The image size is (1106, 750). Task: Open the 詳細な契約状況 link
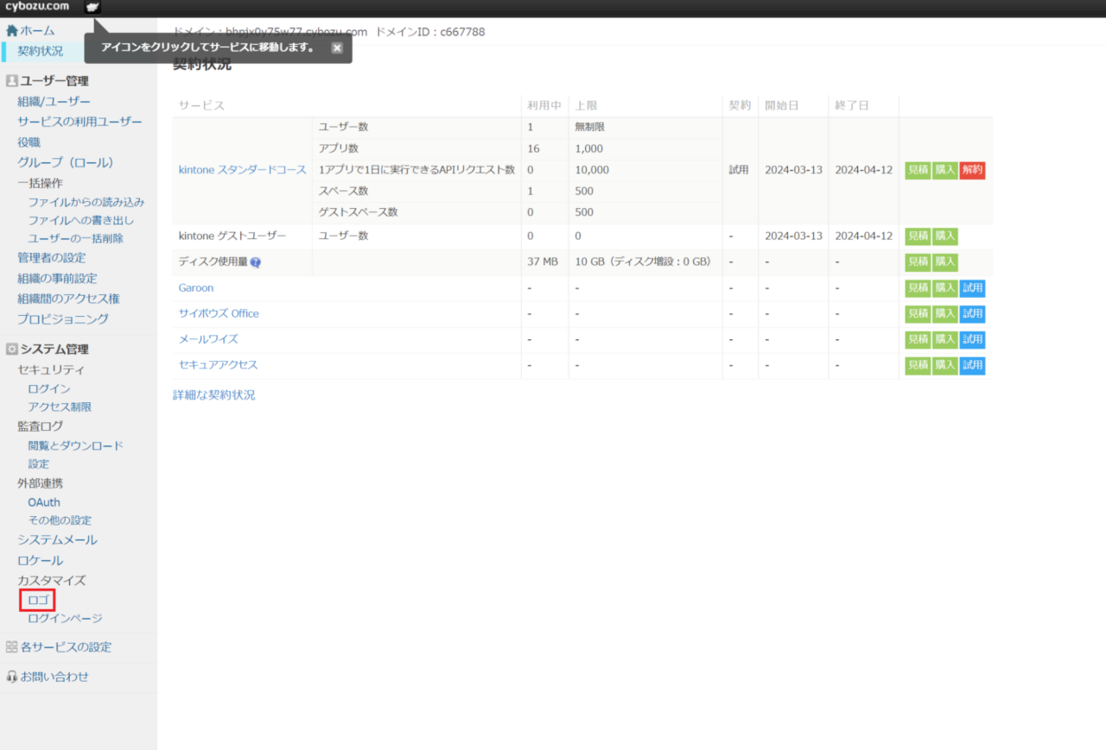(x=214, y=395)
